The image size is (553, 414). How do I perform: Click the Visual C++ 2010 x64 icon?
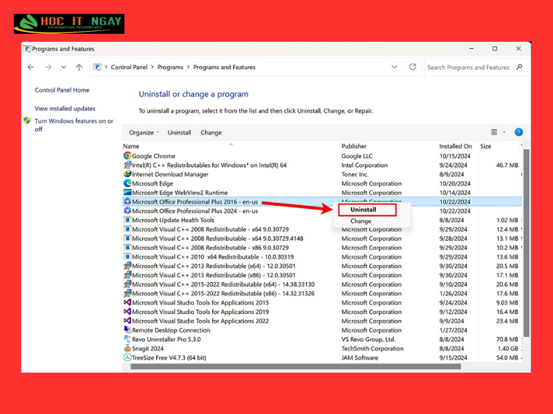click(127, 257)
